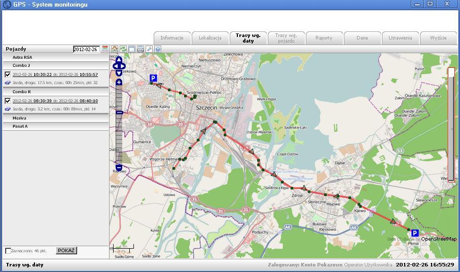Click the POKAŻ button
This screenshot has height=272, width=460.
click(66, 250)
